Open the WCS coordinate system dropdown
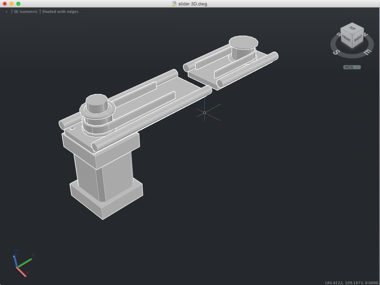The width and height of the screenshot is (380, 285). pyautogui.click(x=352, y=67)
